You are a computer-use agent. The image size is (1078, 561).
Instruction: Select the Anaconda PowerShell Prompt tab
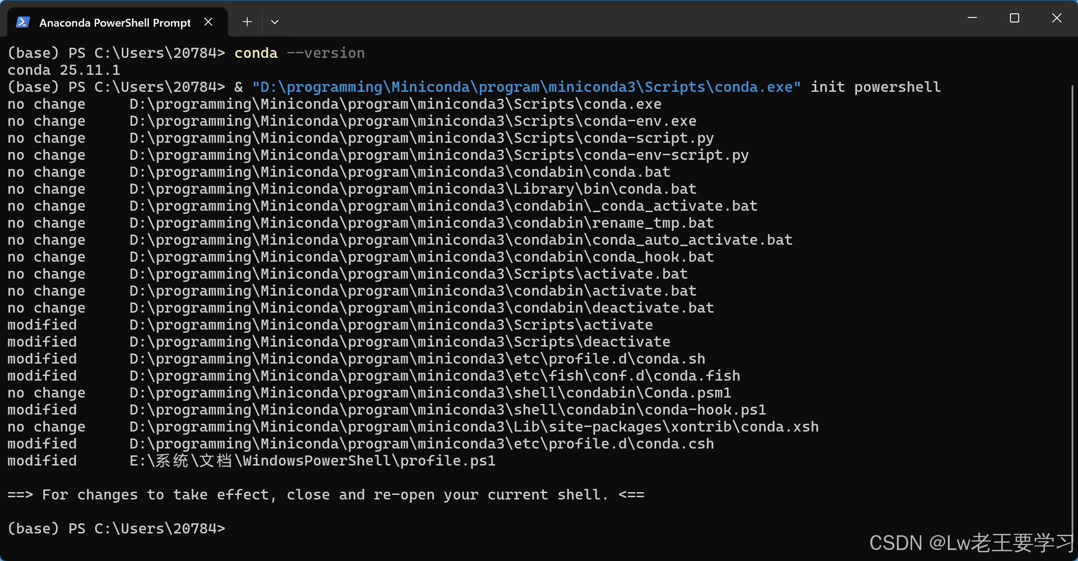pos(114,22)
